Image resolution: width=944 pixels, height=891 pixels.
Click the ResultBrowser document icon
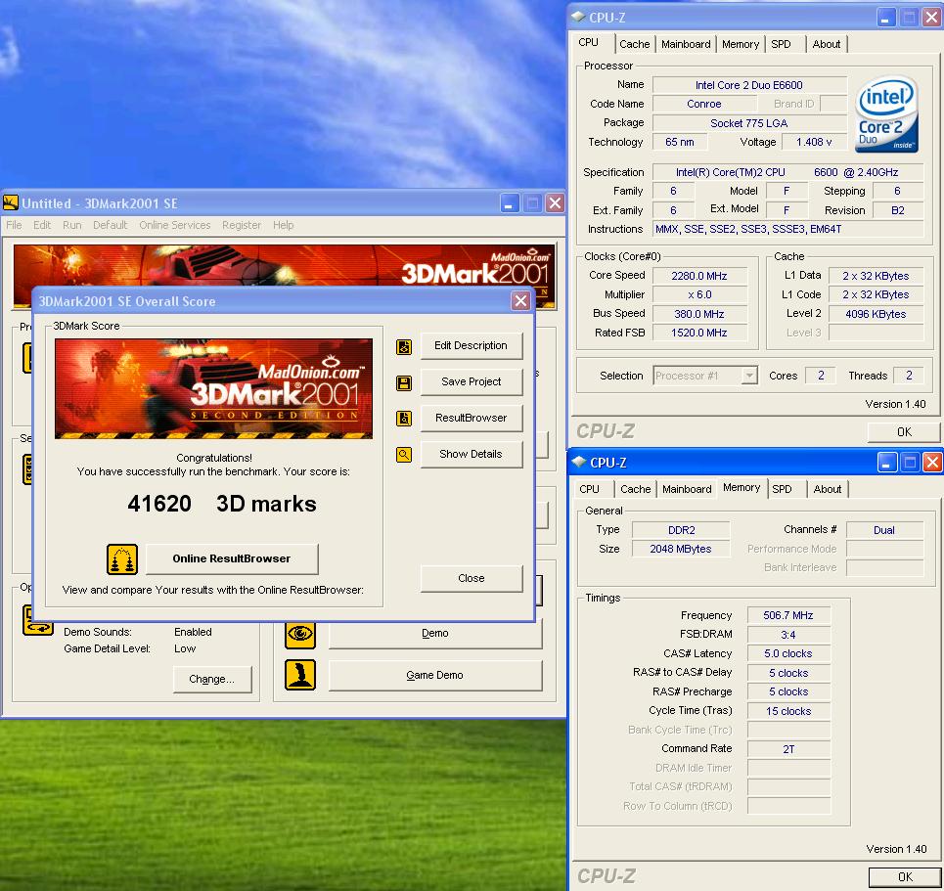tap(404, 419)
